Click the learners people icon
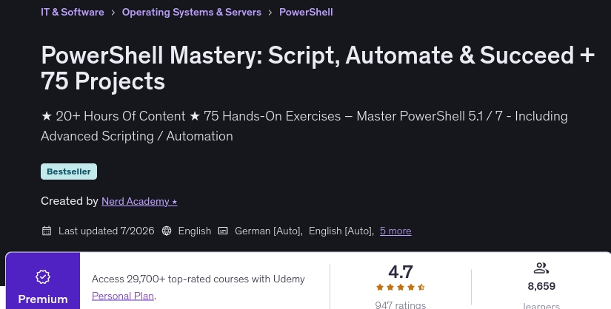Image resolution: width=611 pixels, height=309 pixels. click(x=541, y=268)
